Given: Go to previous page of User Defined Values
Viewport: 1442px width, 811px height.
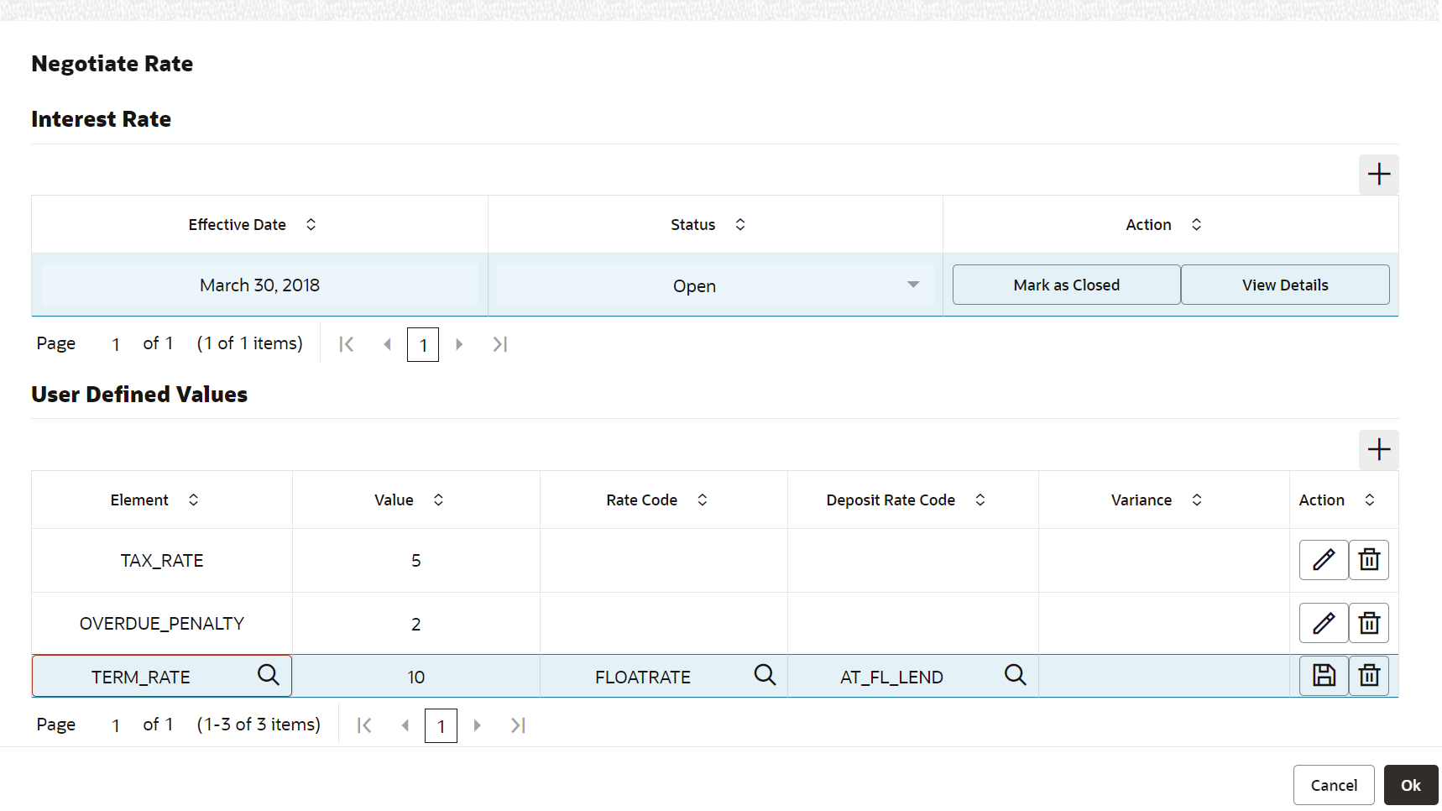Looking at the screenshot, I should 405,725.
